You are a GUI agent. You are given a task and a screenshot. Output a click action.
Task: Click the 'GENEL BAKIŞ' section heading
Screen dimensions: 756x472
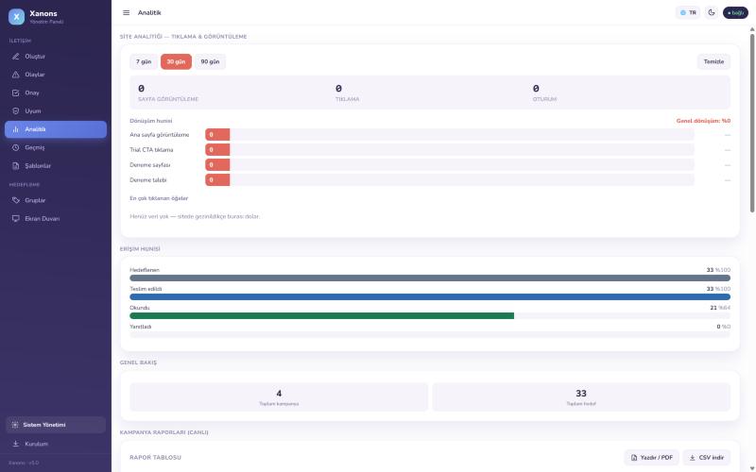pyautogui.click(x=138, y=362)
